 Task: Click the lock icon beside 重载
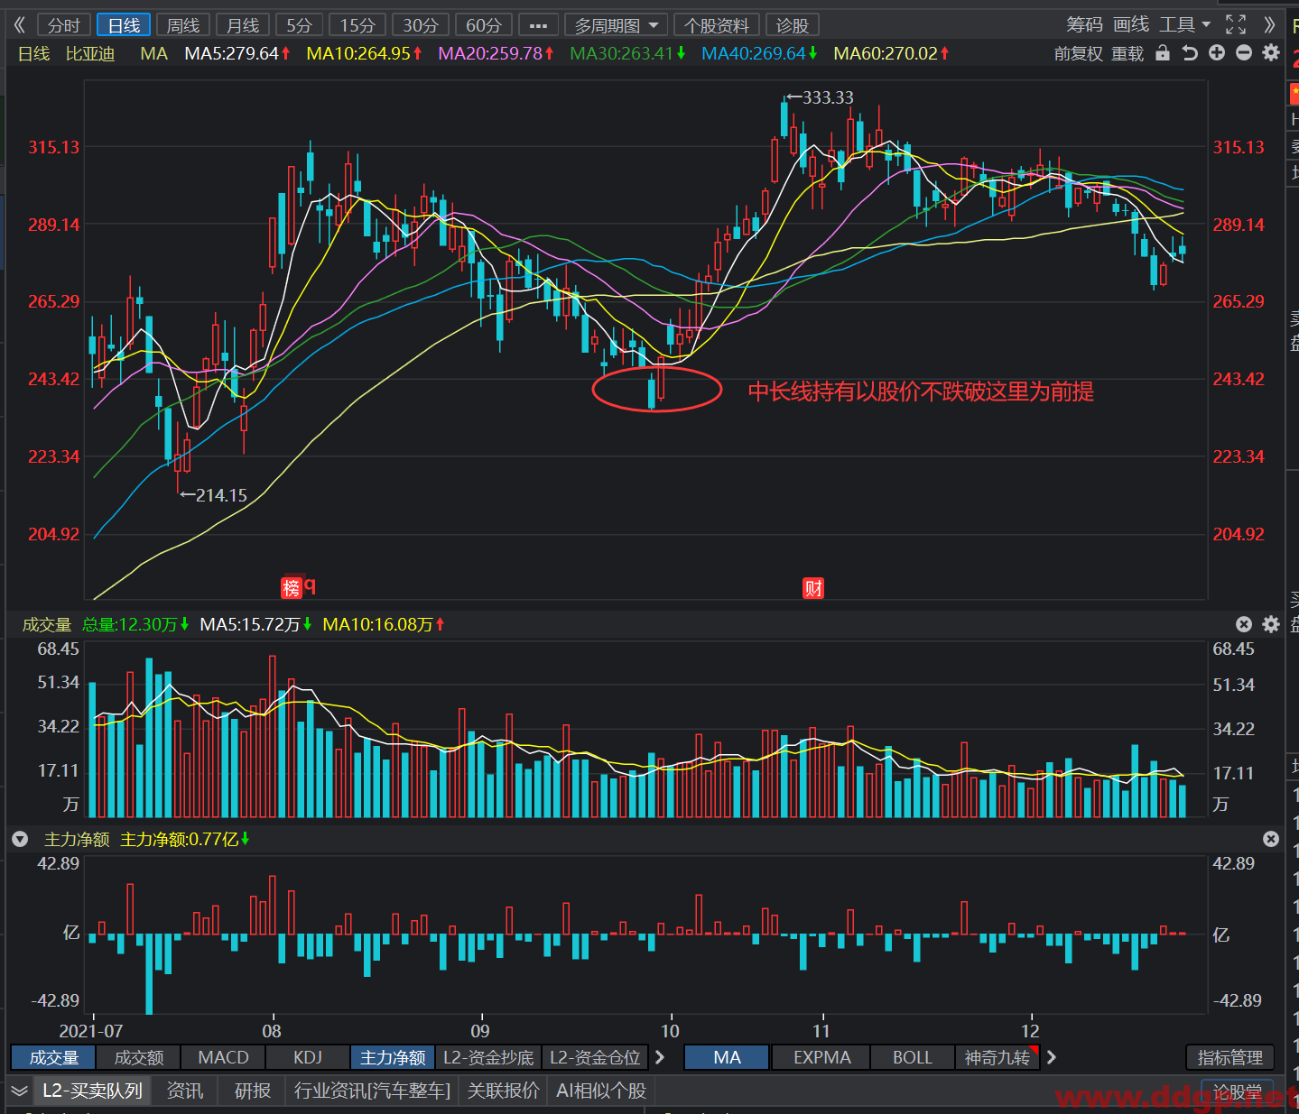coord(1163,53)
